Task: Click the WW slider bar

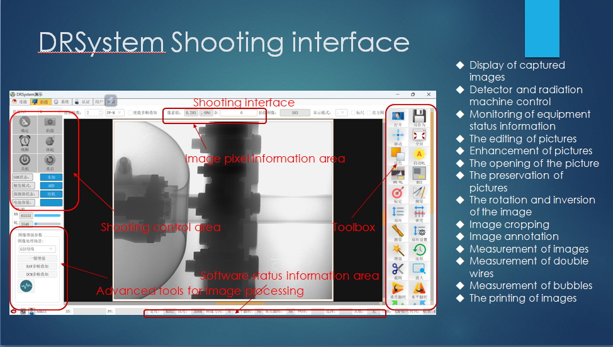Action: point(47,215)
